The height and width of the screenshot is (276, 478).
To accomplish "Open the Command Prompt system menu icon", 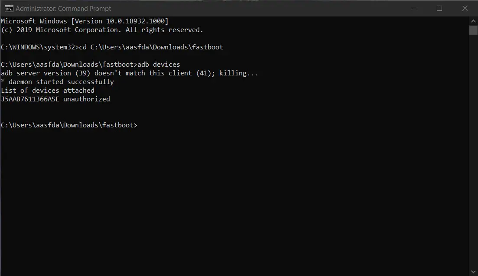I will coord(9,9).
